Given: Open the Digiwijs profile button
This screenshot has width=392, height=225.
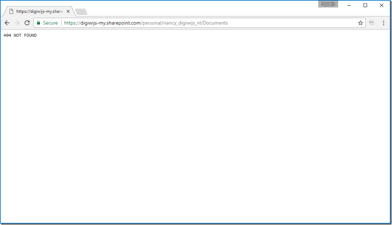Looking at the screenshot, I should coord(328,4).
